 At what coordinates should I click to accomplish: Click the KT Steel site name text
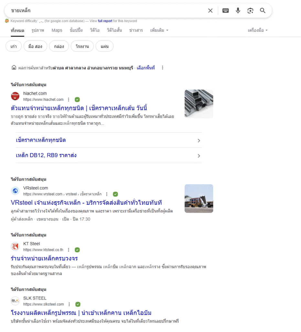31,244
